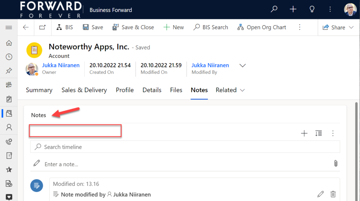Image resolution: width=360 pixels, height=201 pixels.
Task: Select the Notes tab
Action: pos(199,90)
